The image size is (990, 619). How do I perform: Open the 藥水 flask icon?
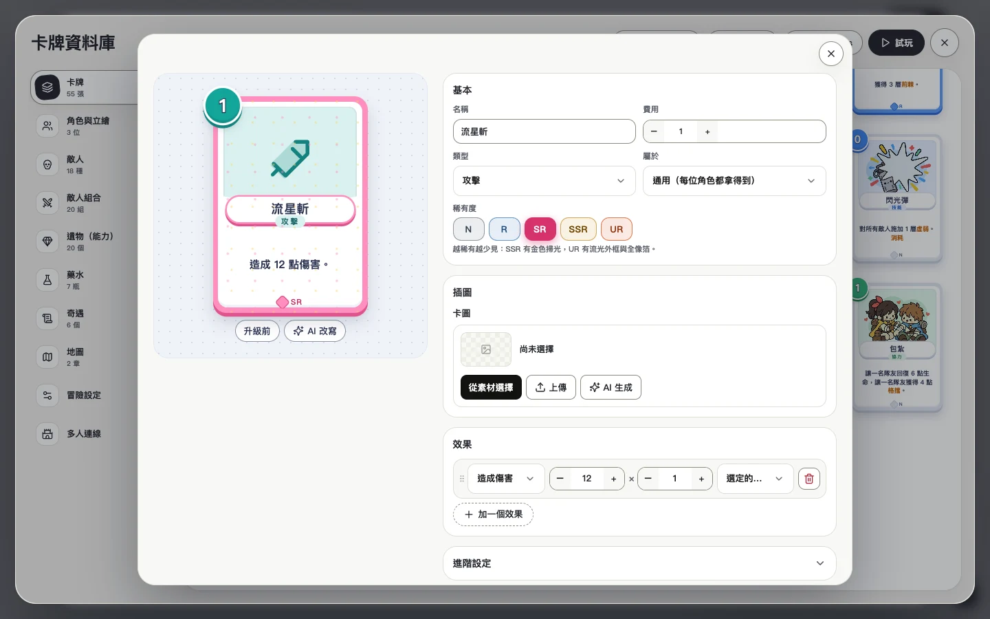[47, 280]
